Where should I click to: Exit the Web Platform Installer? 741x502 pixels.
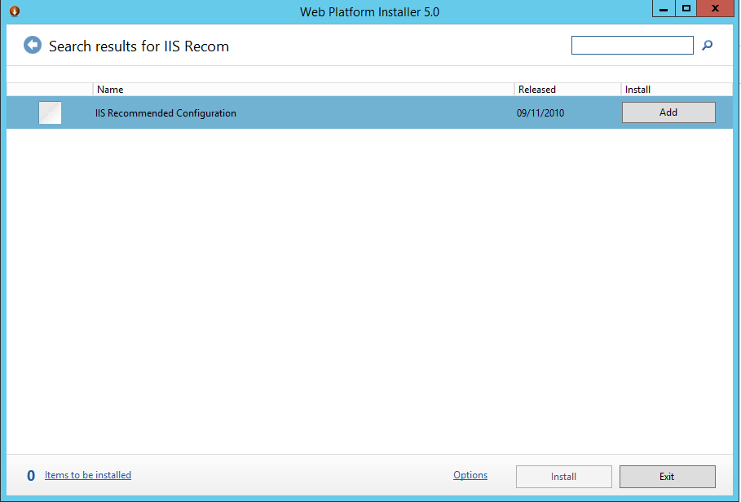(667, 477)
